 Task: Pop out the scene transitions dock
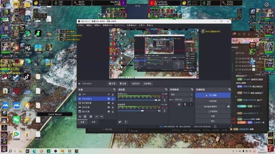[192, 89]
